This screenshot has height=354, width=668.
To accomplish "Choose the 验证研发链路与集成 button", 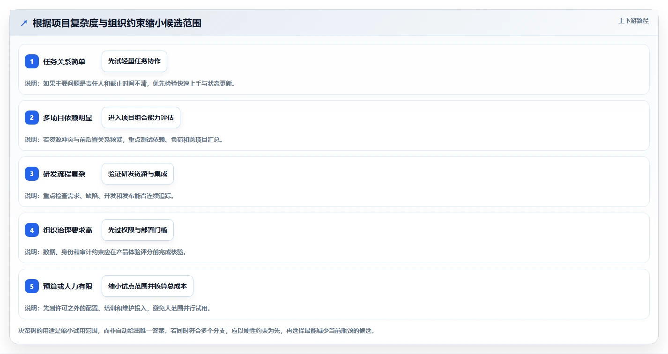I will [x=138, y=174].
